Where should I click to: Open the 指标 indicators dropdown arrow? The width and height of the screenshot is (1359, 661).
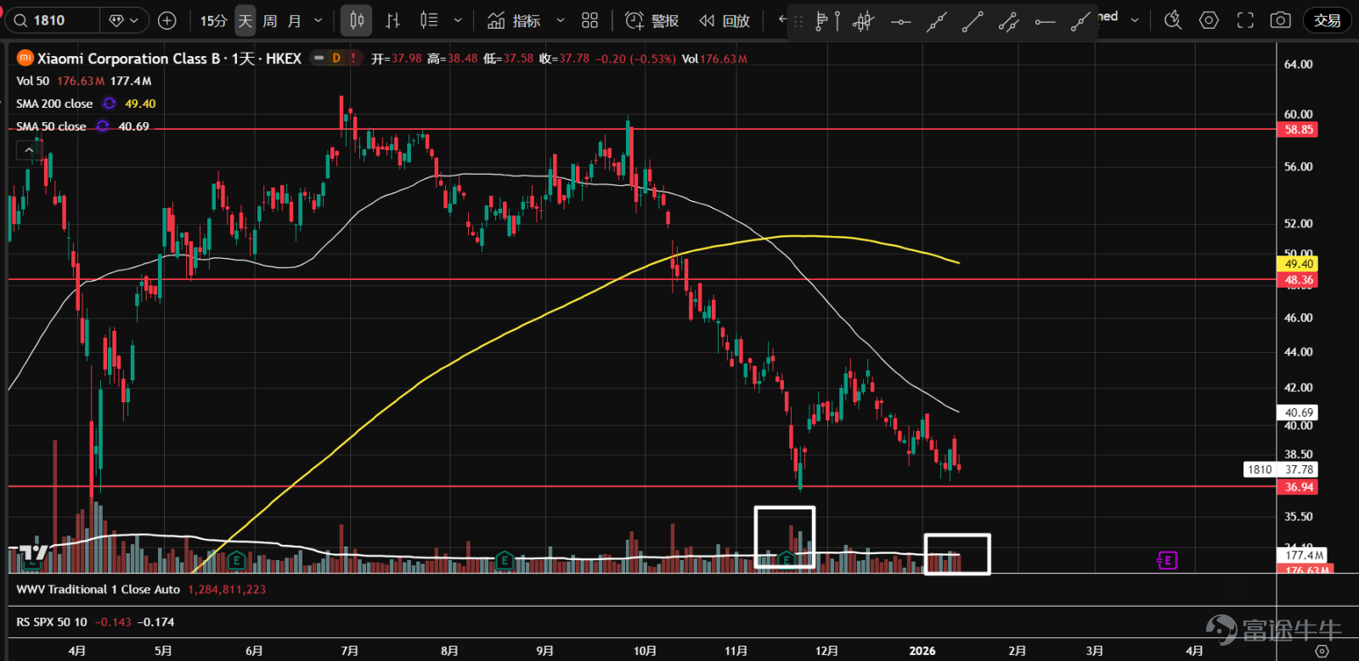tap(560, 20)
